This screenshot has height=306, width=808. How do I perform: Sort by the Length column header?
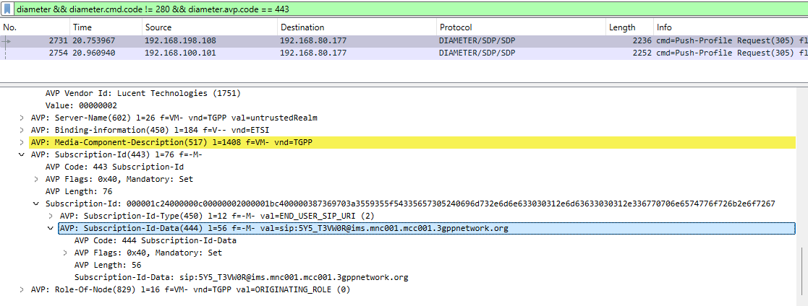629,27
